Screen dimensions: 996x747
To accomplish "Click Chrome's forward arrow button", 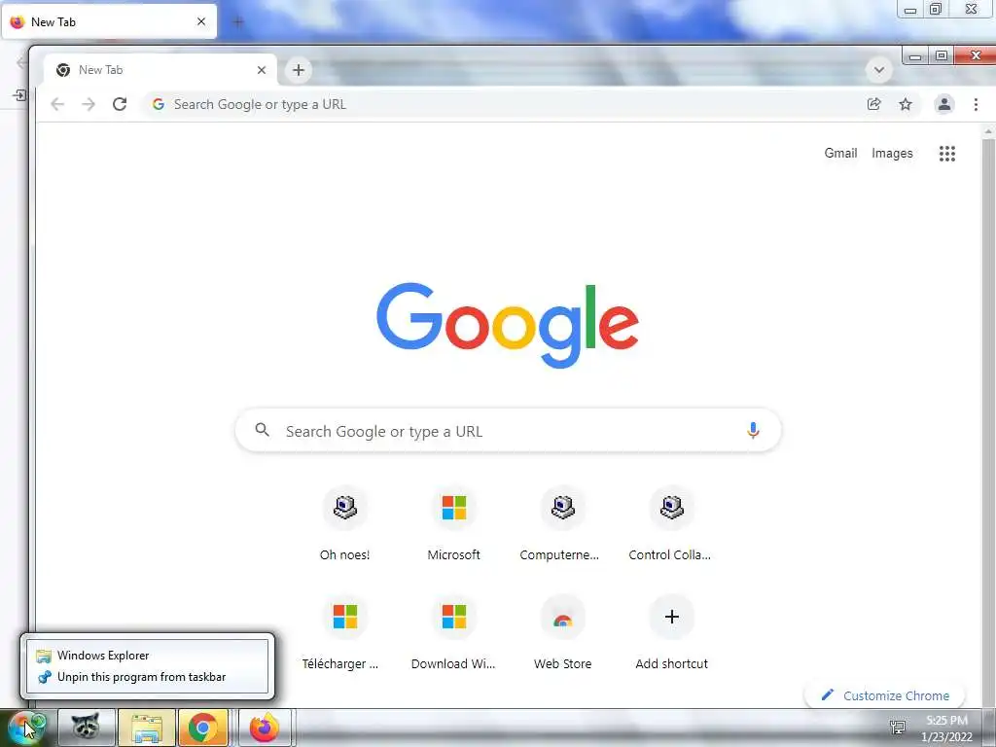I will pyautogui.click(x=89, y=104).
